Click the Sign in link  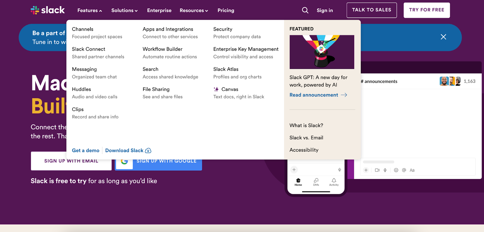pyautogui.click(x=325, y=10)
